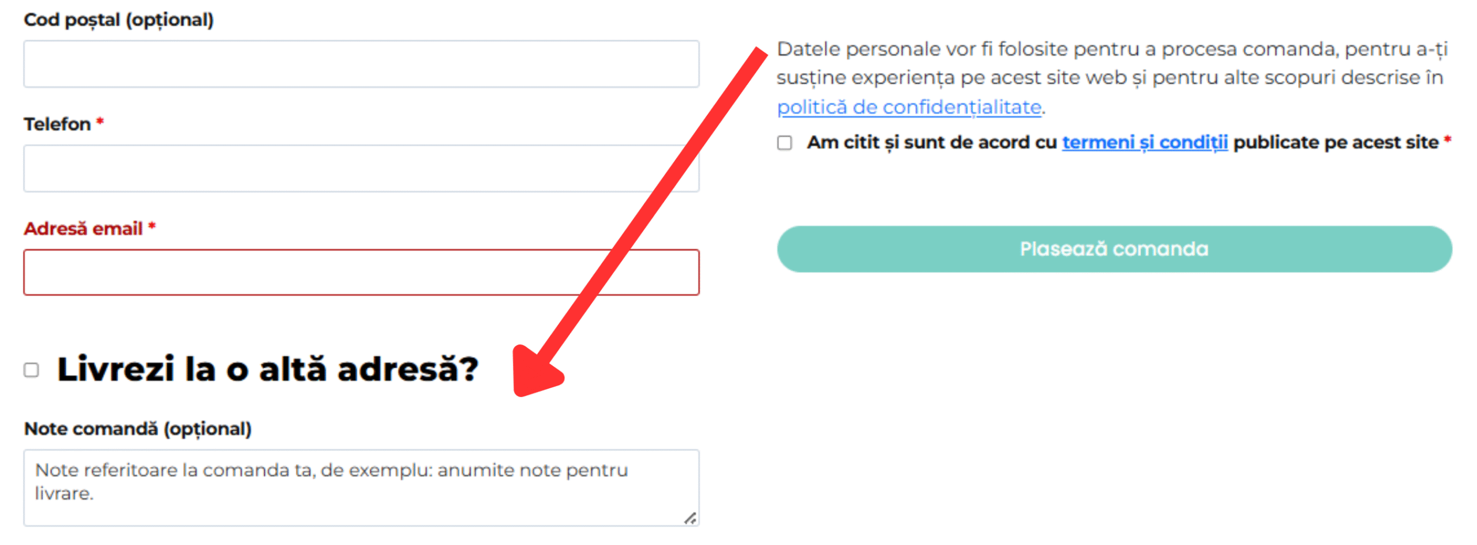The width and height of the screenshot is (1477, 545).
Task: Check the terms and conditions agreement checkbox
Action: pyautogui.click(x=784, y=142)
